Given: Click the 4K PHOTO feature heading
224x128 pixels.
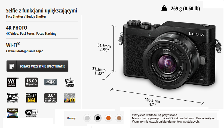Looking at the screenshot, I should 17,28.
